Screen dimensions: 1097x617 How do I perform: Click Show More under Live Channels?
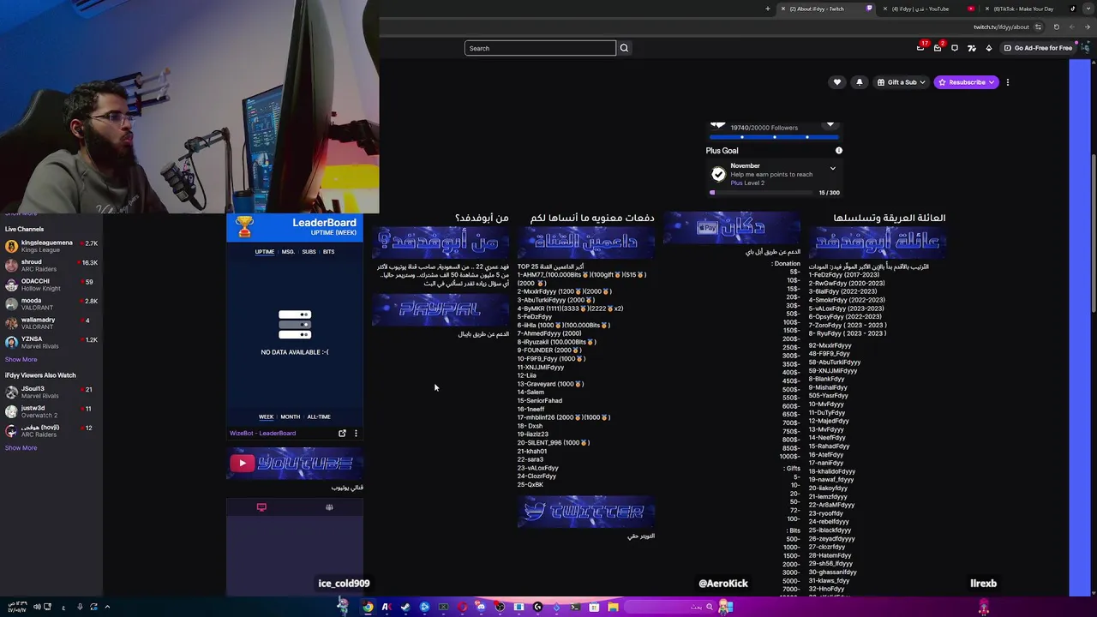pos(21,360)
